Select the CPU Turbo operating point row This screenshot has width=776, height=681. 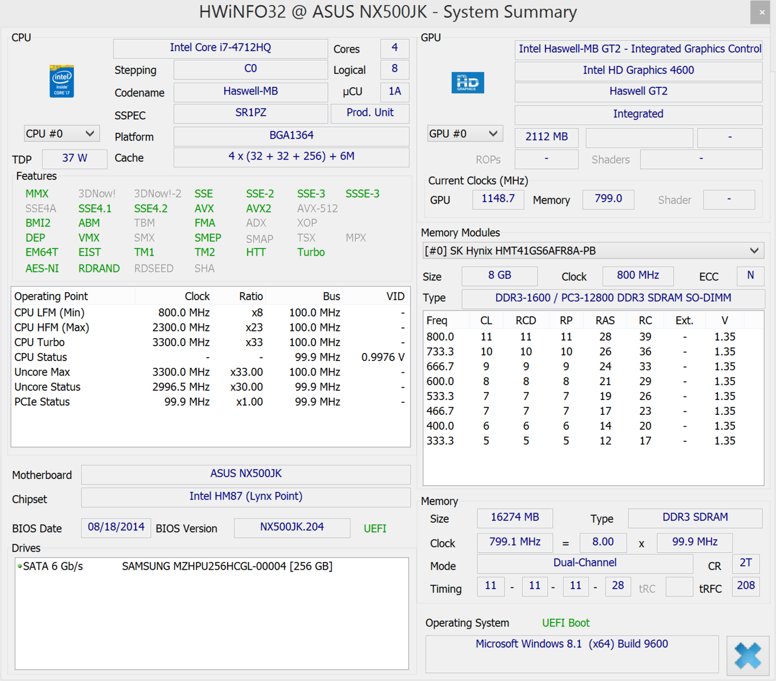click(209, 343)
